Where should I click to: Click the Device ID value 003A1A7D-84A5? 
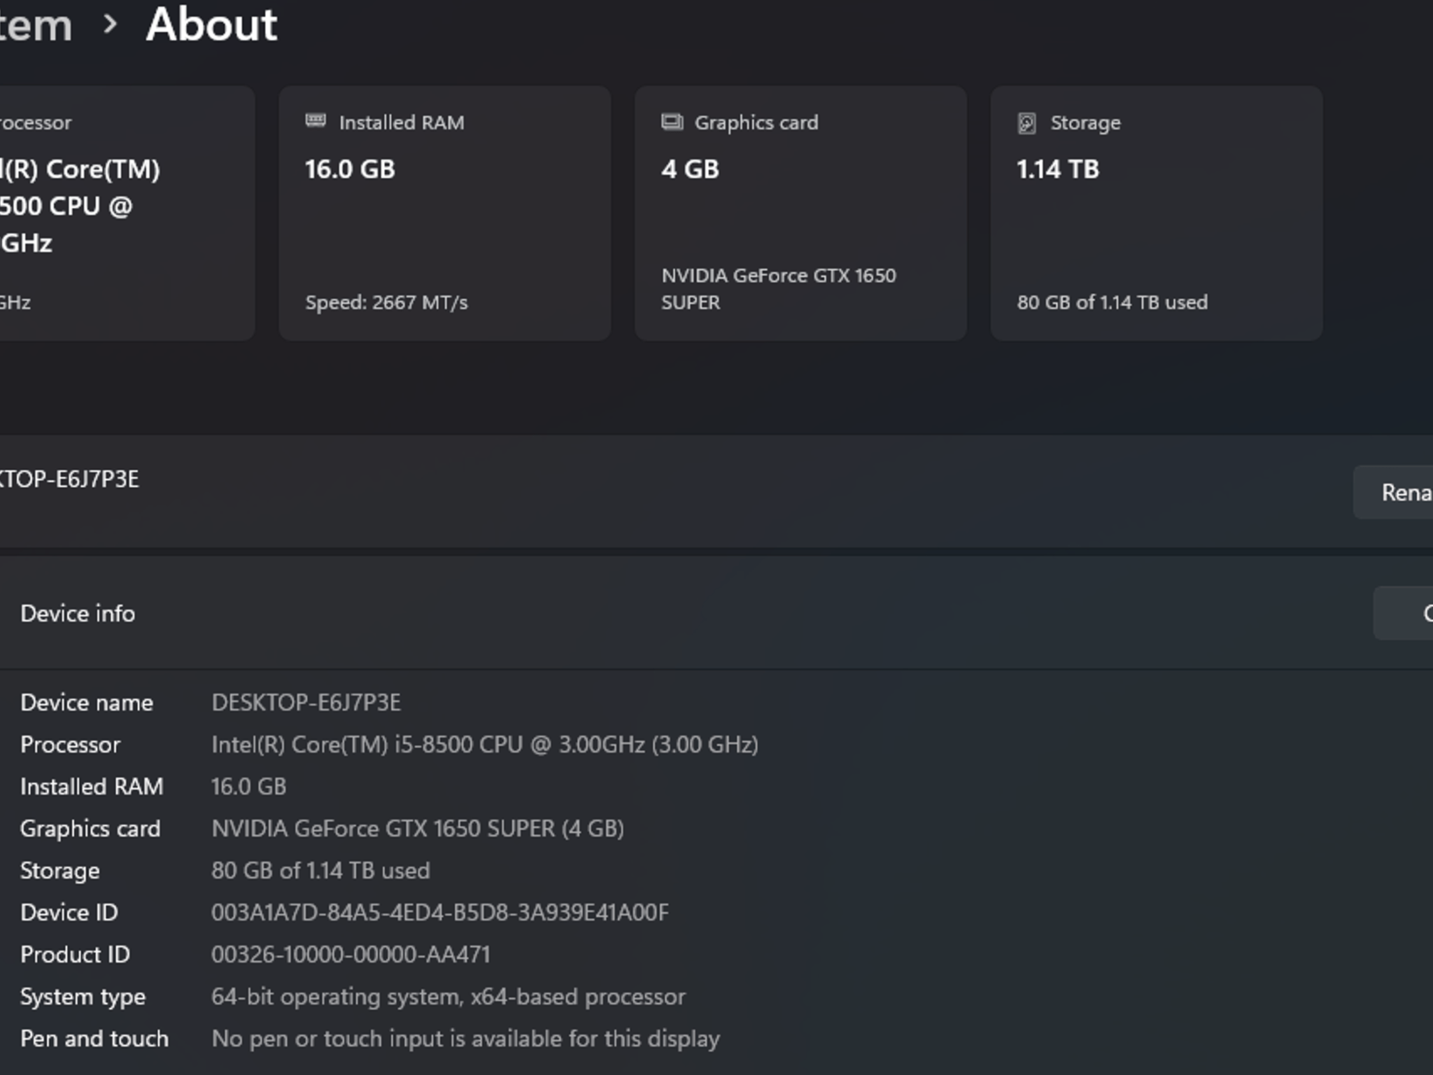(x=440, y=913)
